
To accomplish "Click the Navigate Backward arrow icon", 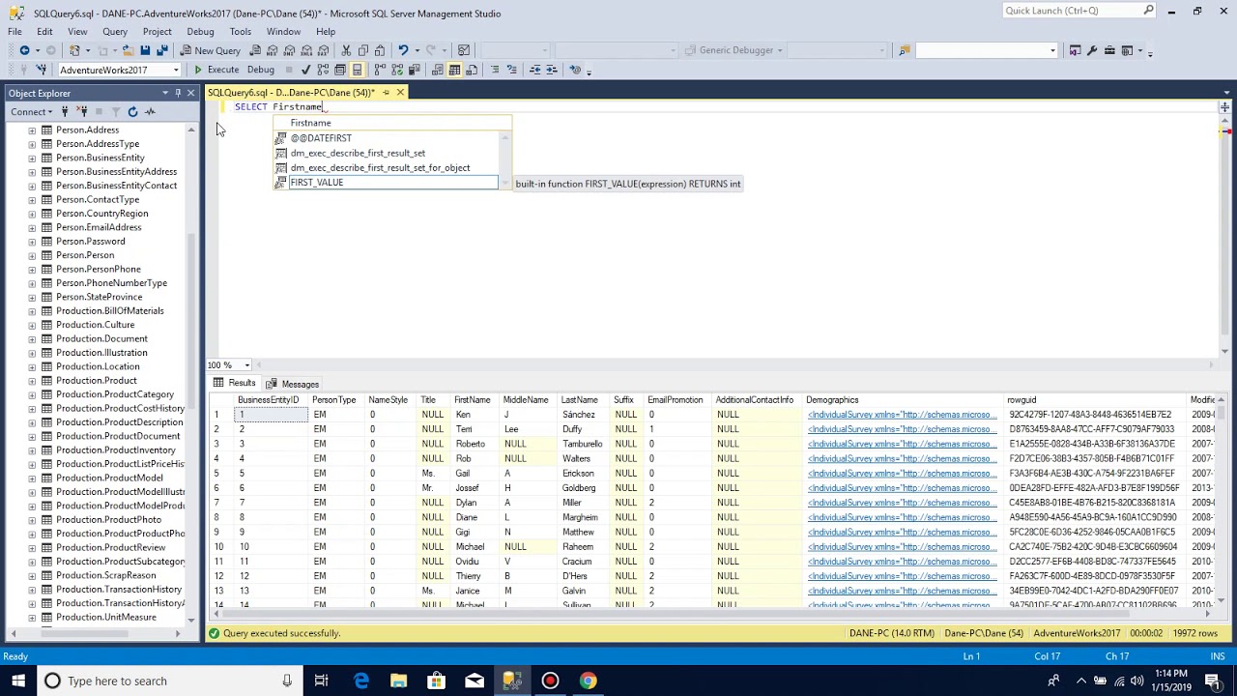I will [x=24, y=50].
